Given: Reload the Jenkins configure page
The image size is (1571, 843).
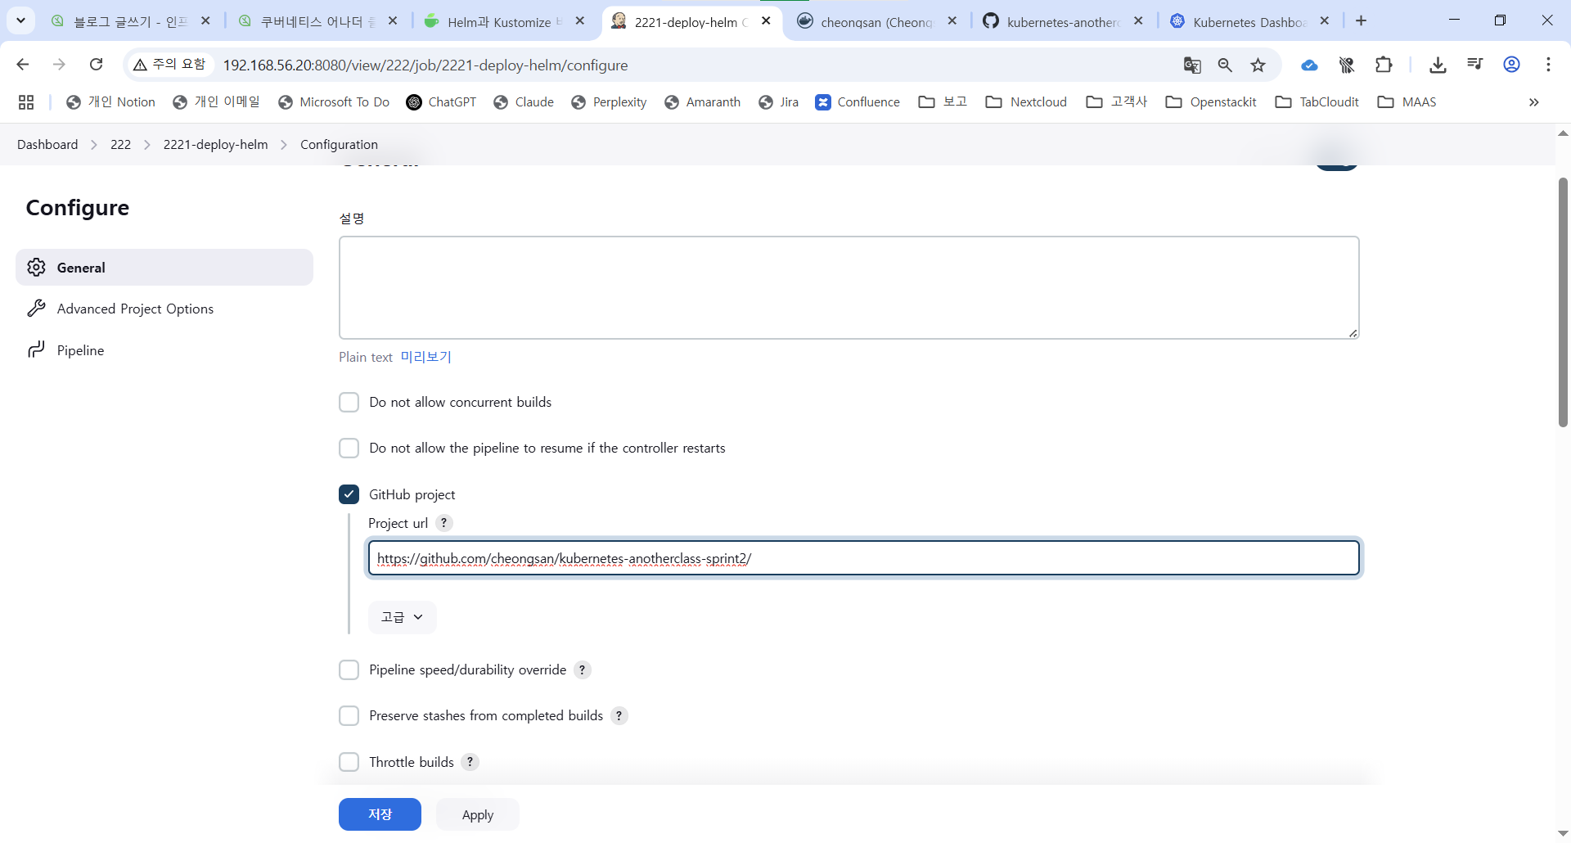Looking at the screenshot, I should point(96,65).
